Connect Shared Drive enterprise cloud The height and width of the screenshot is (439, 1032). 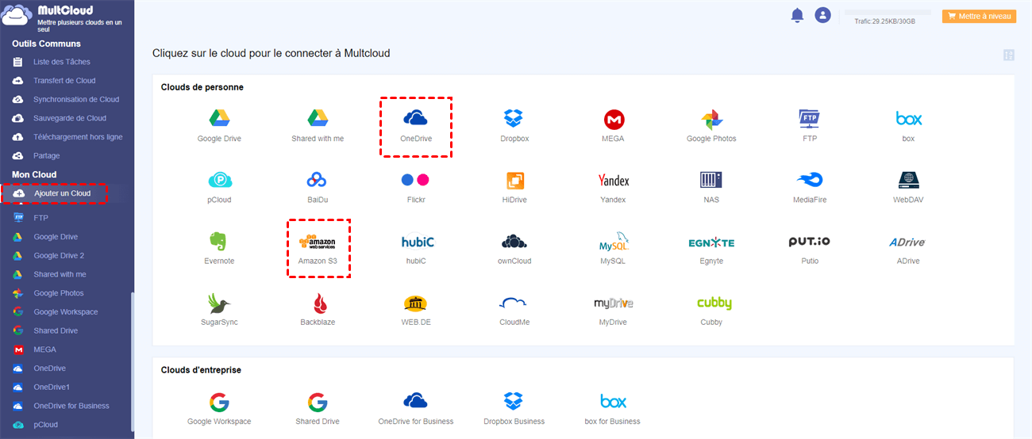[318, 408]
